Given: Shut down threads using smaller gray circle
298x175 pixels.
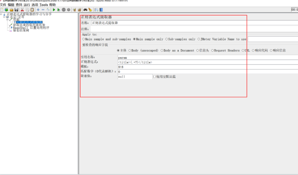Looking at the screenshot, I should (x=69, y=10).
